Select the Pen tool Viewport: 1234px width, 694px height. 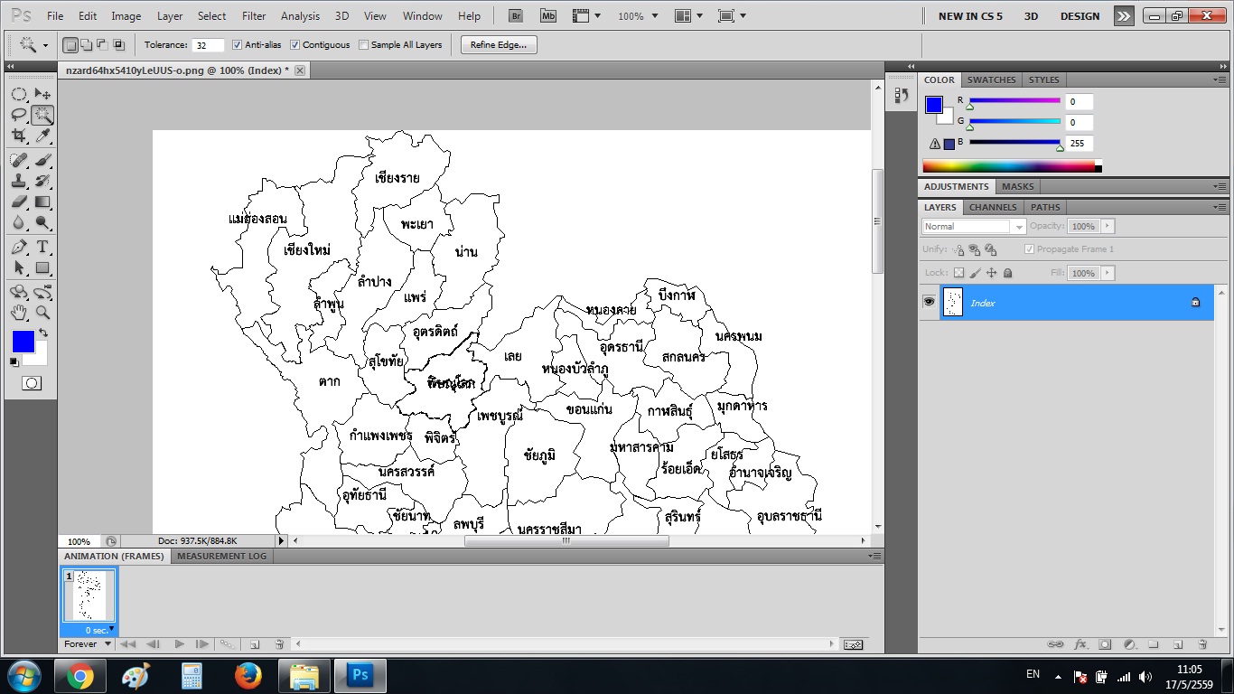point(18,247)
